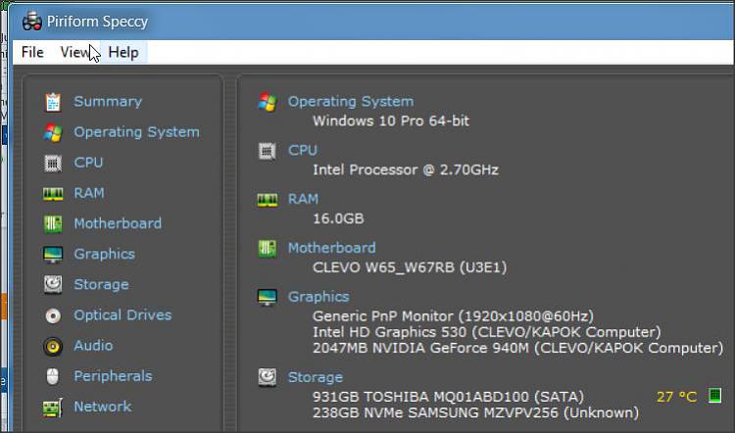The height and width of the screenshot is (433, 735).
Task: Go to the Motherboard sidebar entry
Action: pyautogui.click(x=118, y=223)
